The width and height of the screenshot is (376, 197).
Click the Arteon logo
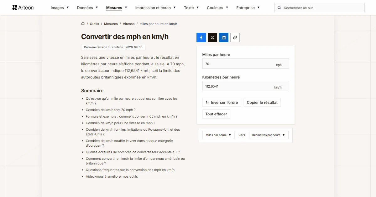point(23,8)
